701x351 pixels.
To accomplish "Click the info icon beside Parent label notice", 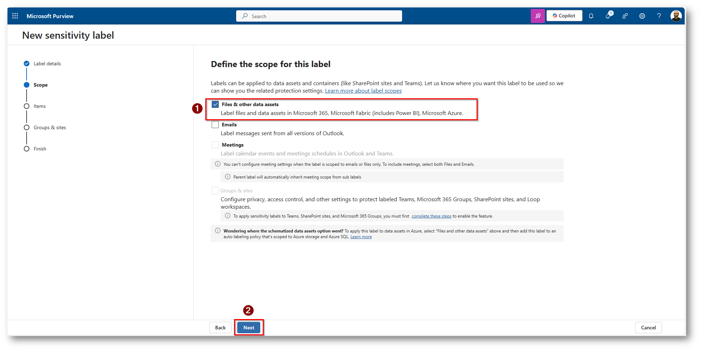I will 228,177.
